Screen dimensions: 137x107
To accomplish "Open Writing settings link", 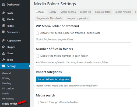I will (x=6, y=78).
